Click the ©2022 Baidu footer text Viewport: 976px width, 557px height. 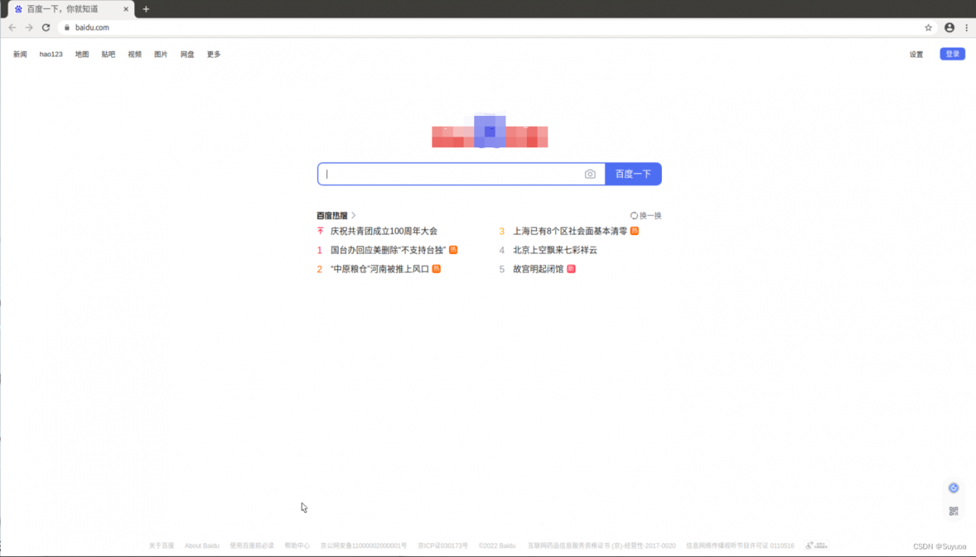click(x=497, y=546)
